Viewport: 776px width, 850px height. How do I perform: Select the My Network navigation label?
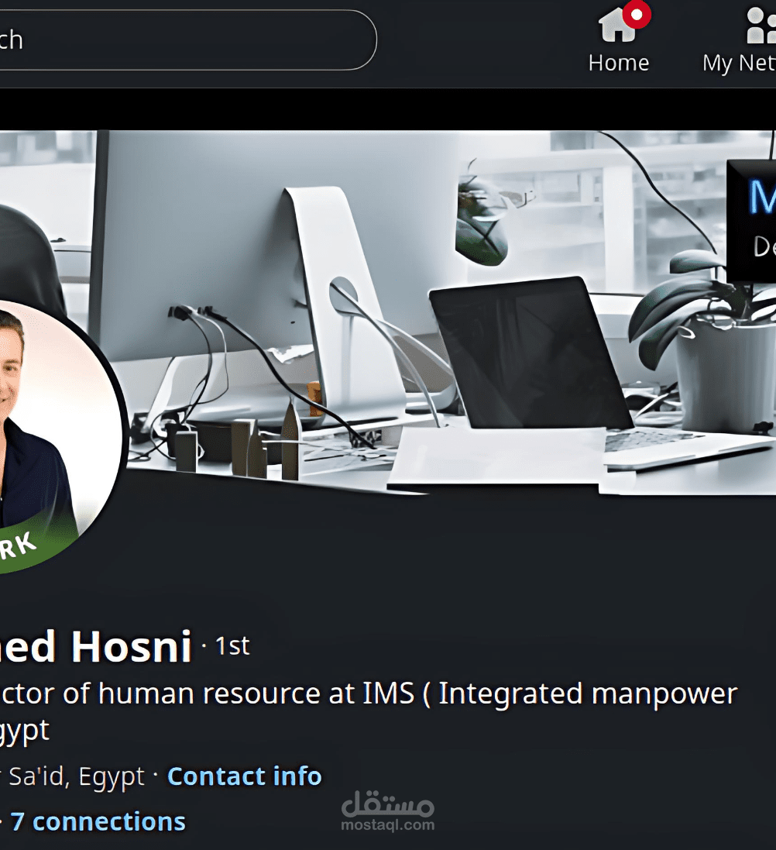coord(739,64)
